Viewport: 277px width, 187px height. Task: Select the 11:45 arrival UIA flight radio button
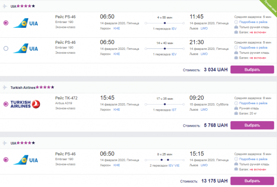point(6,23)
